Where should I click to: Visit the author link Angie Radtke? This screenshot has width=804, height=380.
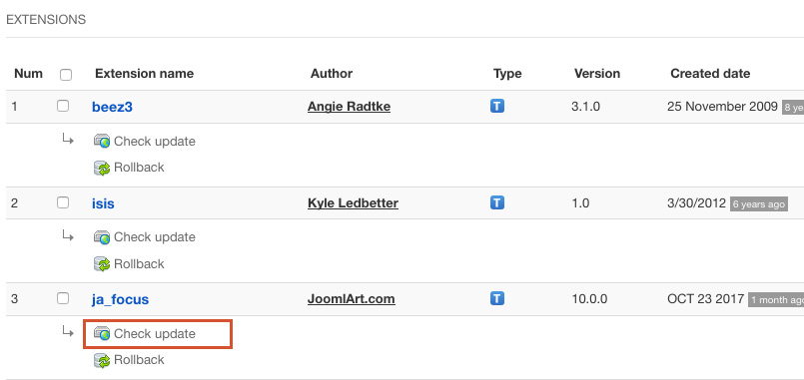click(x=349, y=107)
